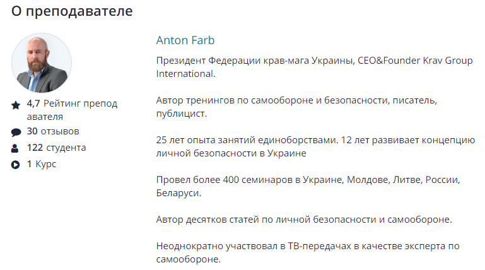Click the person icon beside students count
485x270 pixels.
coord(16,149)
